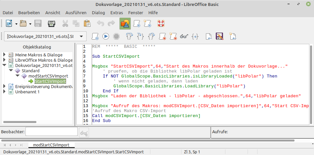The image size is (314, 155).
Task: Click the Redo arrow icon
Action: (111, 23)
